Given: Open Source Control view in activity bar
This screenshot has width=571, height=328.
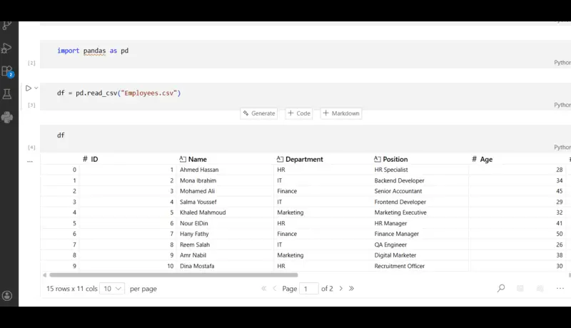Looking at the screenshot, I should 6,26.
